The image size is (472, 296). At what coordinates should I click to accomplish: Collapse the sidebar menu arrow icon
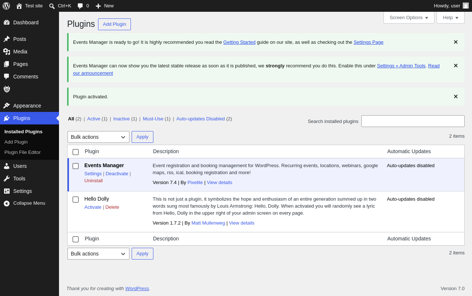pyautogui.click(x=7, y=203)
